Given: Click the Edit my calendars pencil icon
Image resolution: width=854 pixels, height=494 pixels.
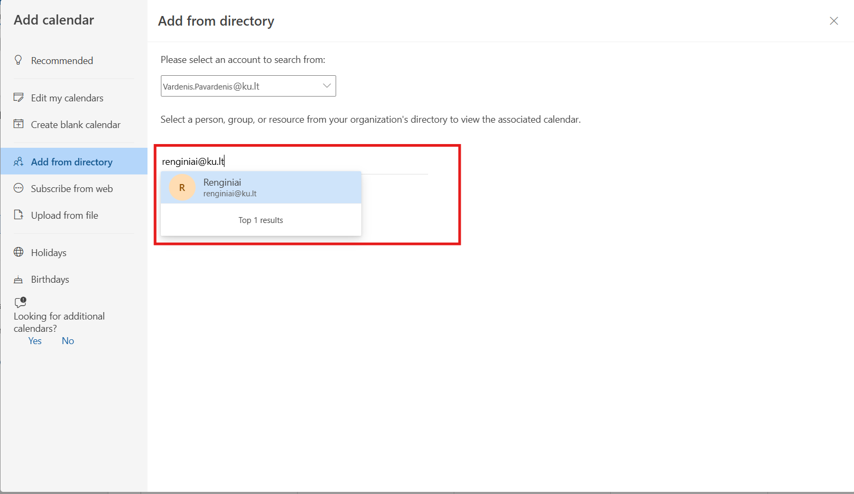Looking at the screenshot, I should pos(19,98).
